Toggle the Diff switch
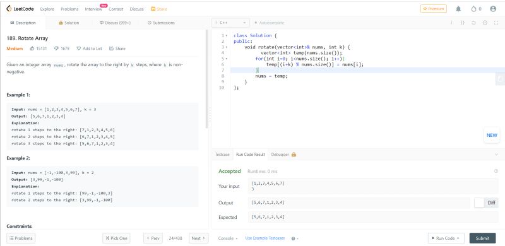Screen dimensions: 505x246 pos(486,203)
